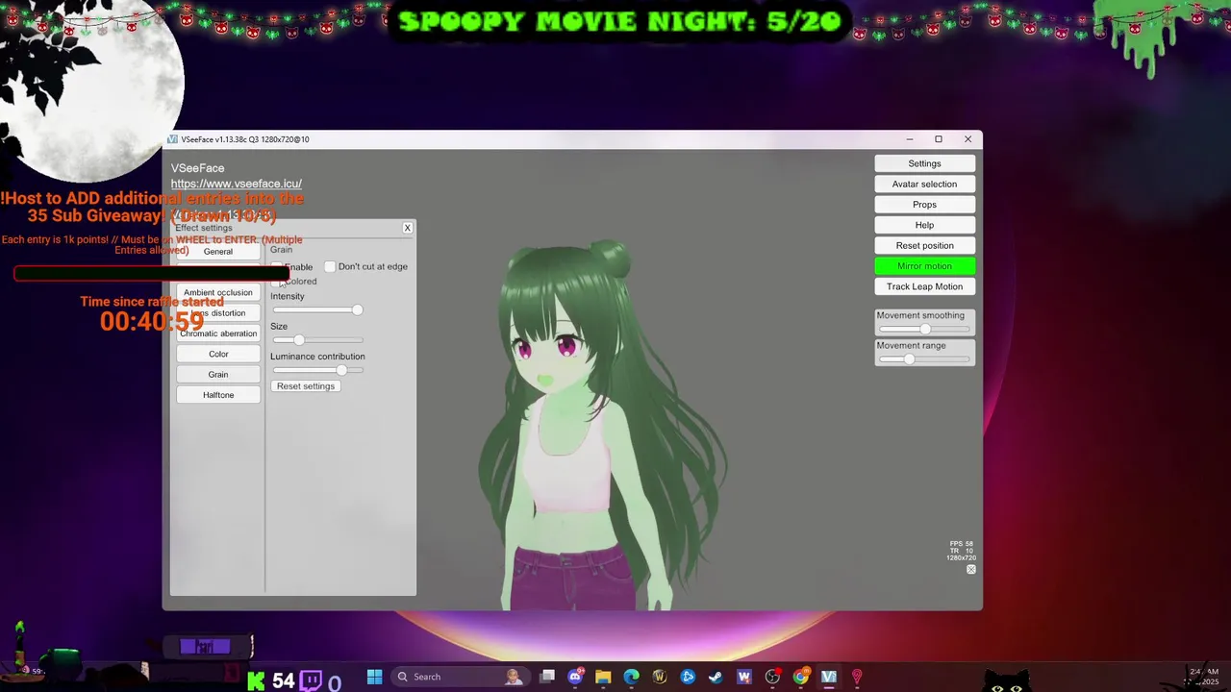Open the Help button

point(924,225)
